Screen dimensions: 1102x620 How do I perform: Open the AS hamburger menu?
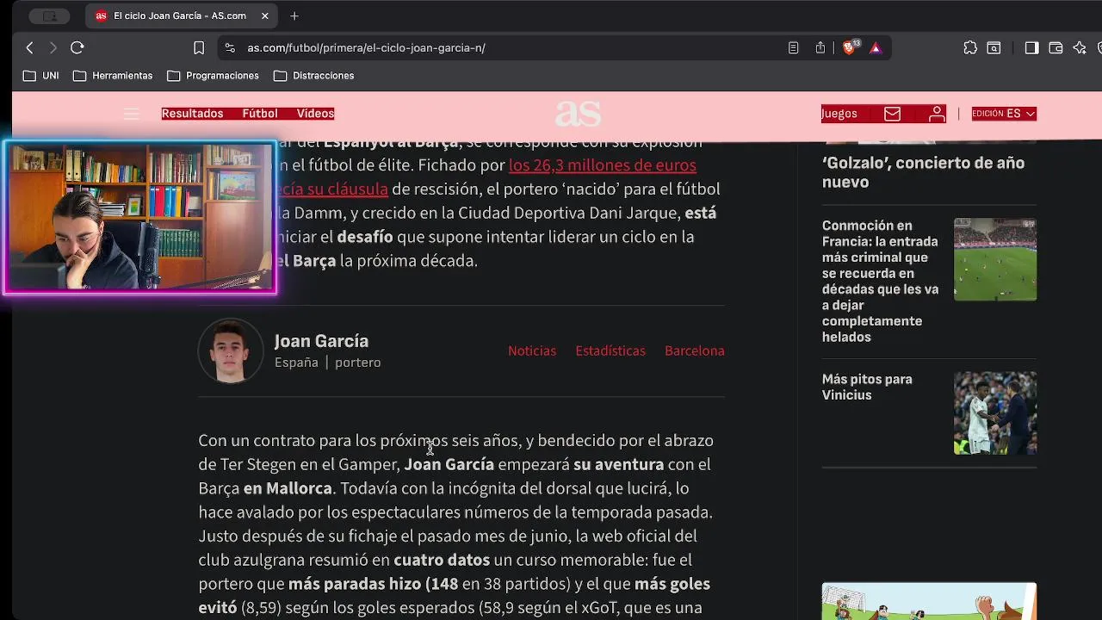tap(131, 114)
